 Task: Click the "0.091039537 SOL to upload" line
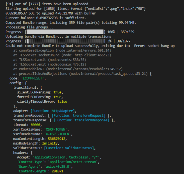point(51,13)
